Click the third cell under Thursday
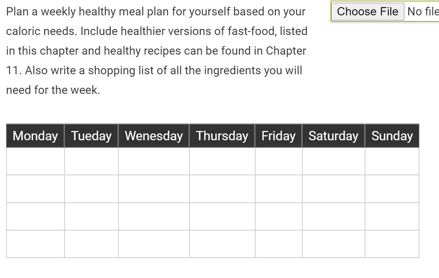 [x=222, y=216]
